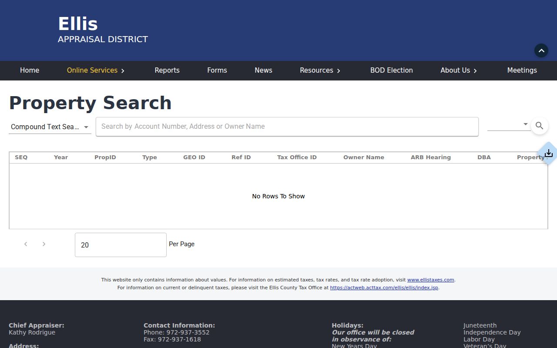This screenshot has width=557, height=348.
Task: Sort by the Ref ID column header
Action: tap(241, 157)
